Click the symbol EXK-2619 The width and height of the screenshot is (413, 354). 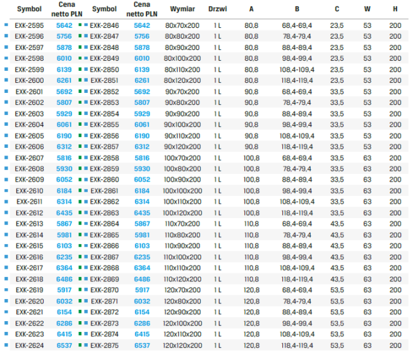coord(29,291)
